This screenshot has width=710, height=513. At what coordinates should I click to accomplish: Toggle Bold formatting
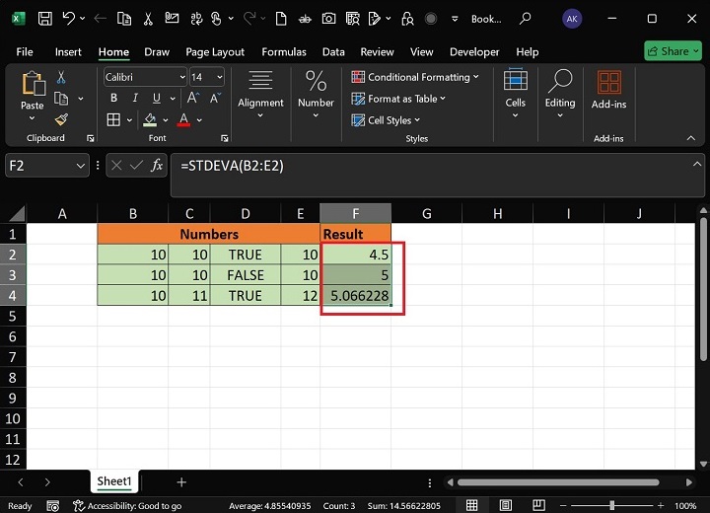pos(113,98)
